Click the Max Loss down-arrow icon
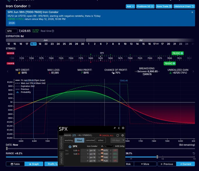Screen dimensions: 199x171 pyautogui.click(x=50, y=73)
